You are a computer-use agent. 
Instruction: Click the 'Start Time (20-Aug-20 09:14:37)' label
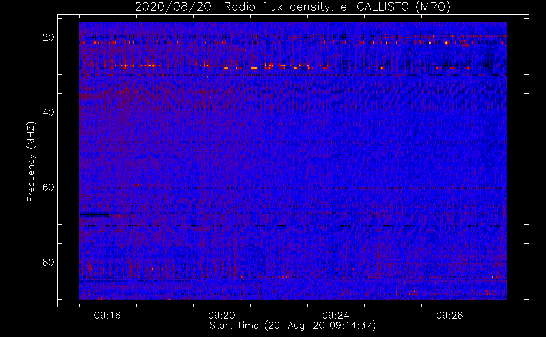293,326
